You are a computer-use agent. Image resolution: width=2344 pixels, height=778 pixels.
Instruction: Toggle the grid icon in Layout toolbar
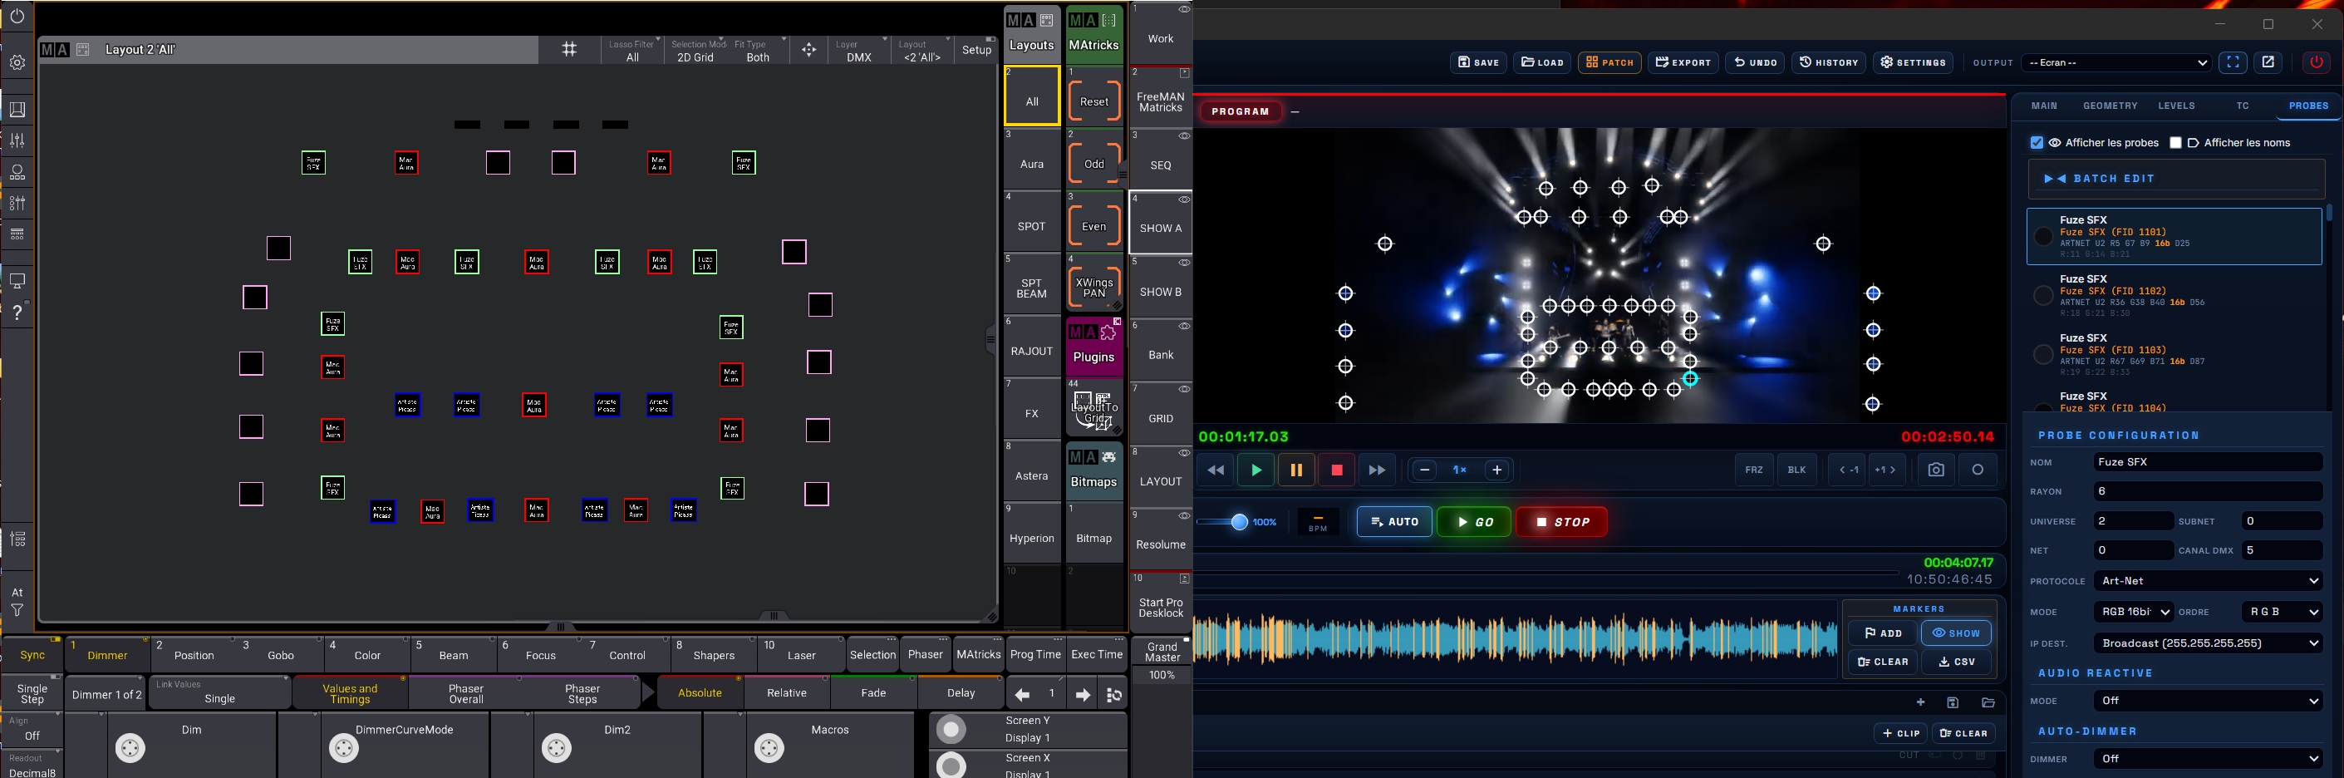570,50
